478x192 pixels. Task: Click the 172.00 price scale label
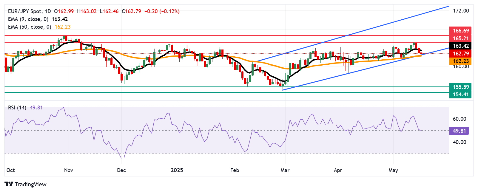[x=461, y=11]
